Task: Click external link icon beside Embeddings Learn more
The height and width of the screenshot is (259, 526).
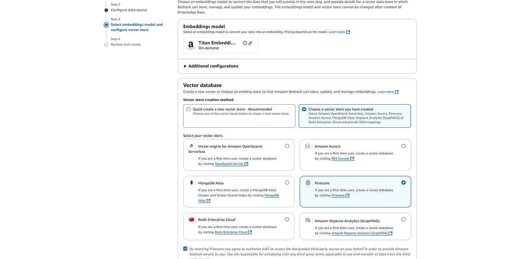Action: point(348,32)
